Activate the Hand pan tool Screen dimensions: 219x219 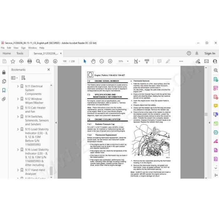pyautogui.click(x=93, y=61)
